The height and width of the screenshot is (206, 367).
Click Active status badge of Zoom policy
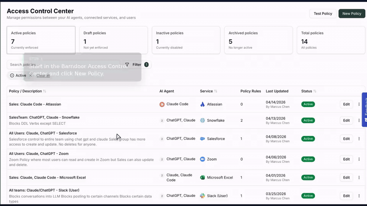(308, 159)
